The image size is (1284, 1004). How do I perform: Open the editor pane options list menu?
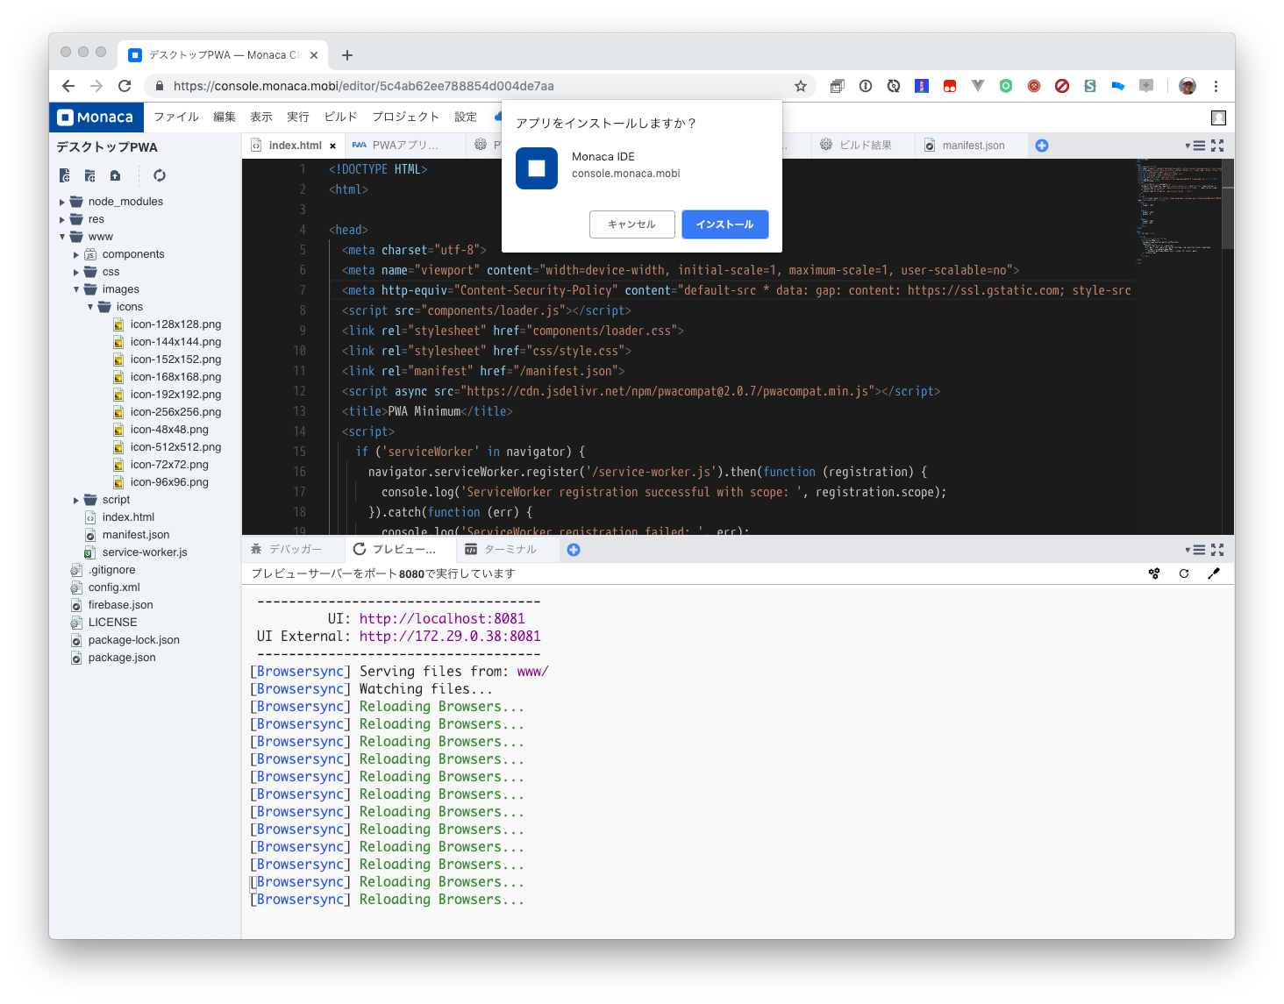click(1195, 146)
